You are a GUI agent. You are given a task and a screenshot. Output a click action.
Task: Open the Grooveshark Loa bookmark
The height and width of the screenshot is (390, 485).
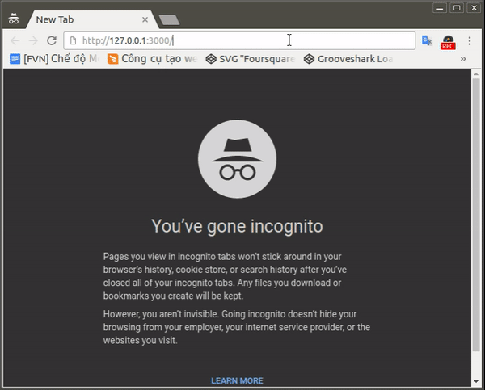(x=348, y=59)
